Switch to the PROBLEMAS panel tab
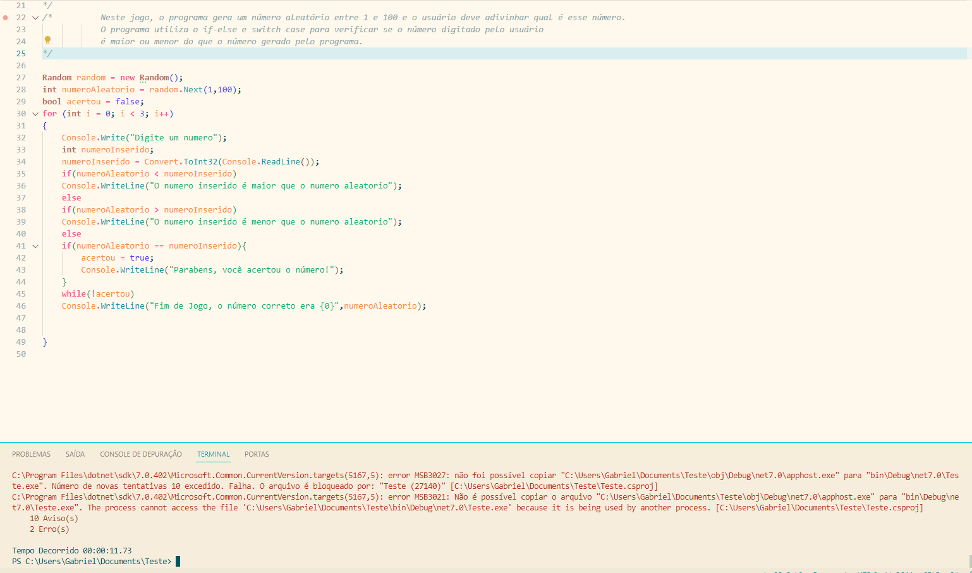 (x=31, y=454)
